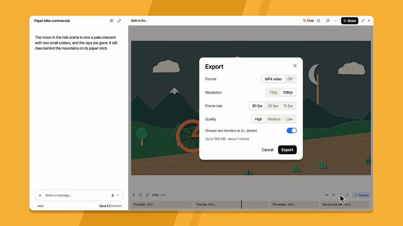Jump to The details scene segment
403x226 pixels.
(x=295, y=204)
